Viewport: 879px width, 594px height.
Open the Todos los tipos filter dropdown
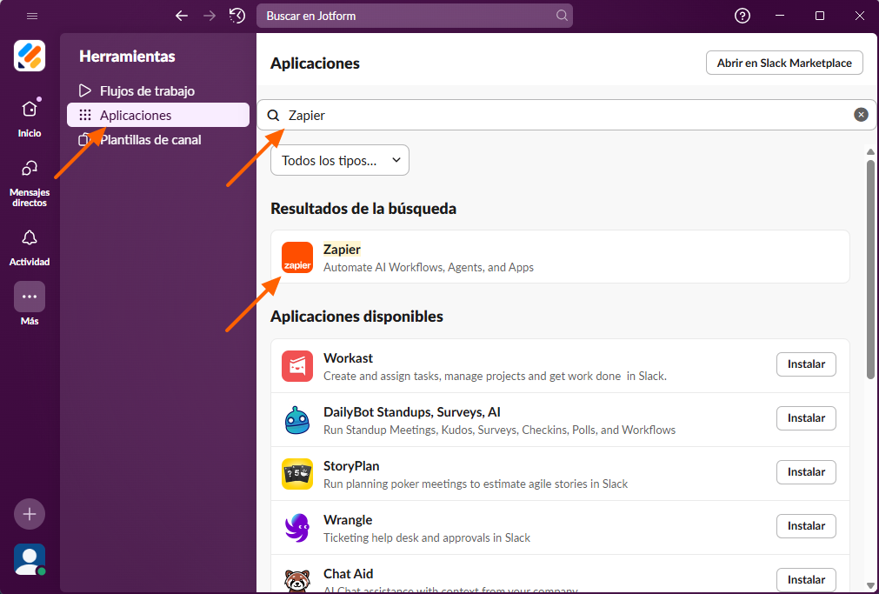click(339, 160)
